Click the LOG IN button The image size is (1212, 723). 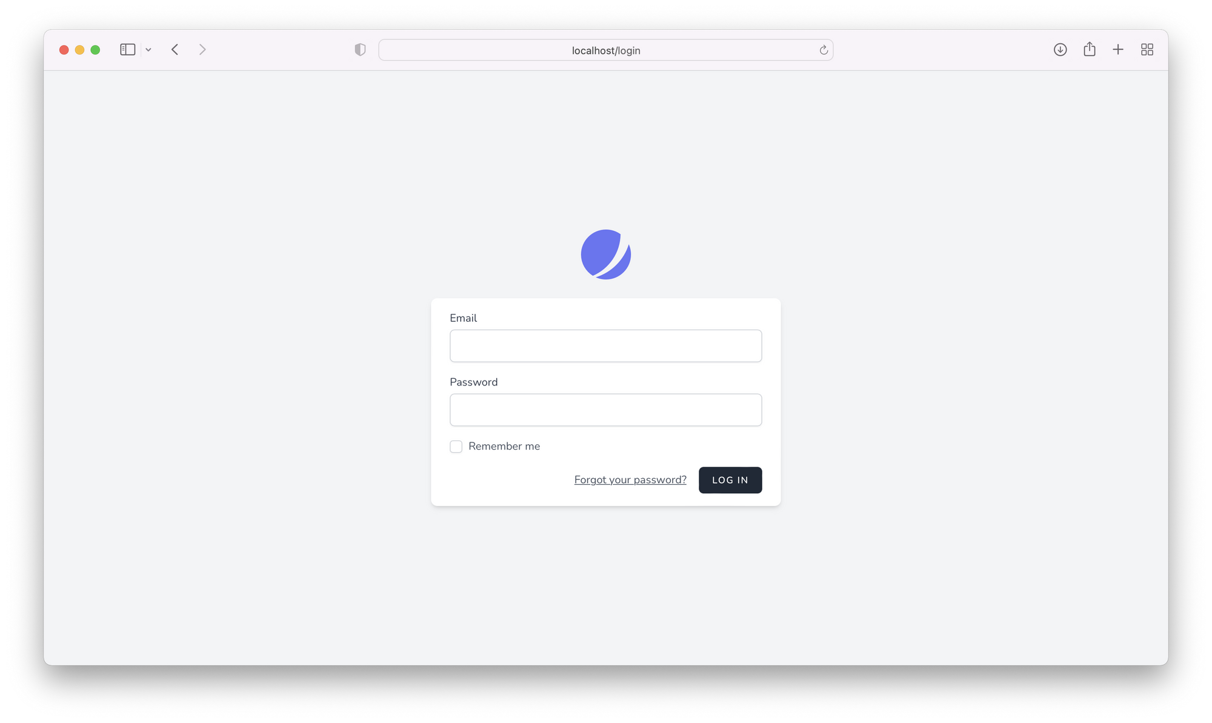730,479
